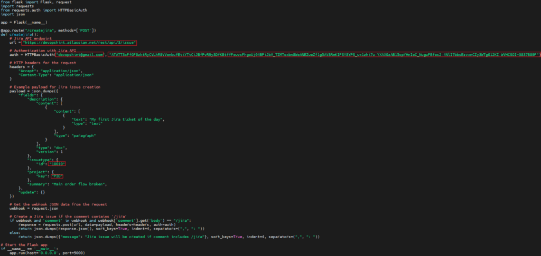Image resolution: width=541 pixels, height=256 pixels.
Task: Click the app.run host port 5000 line
Action: (47, 253)
